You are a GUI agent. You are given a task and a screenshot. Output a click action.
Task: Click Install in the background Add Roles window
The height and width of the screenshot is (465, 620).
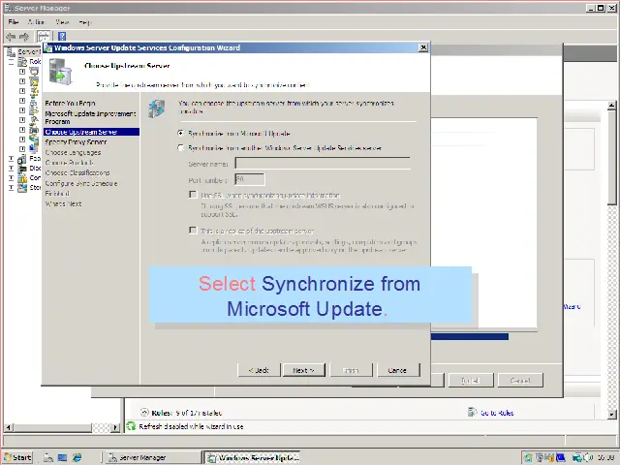click(x=471, y=381)
